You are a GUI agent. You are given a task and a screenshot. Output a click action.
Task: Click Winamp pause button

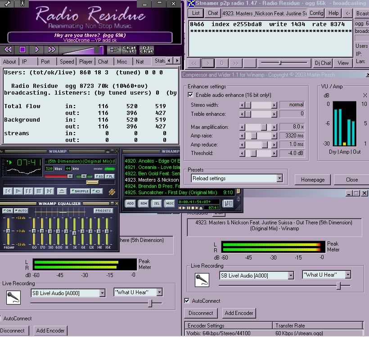click(28, 191)
